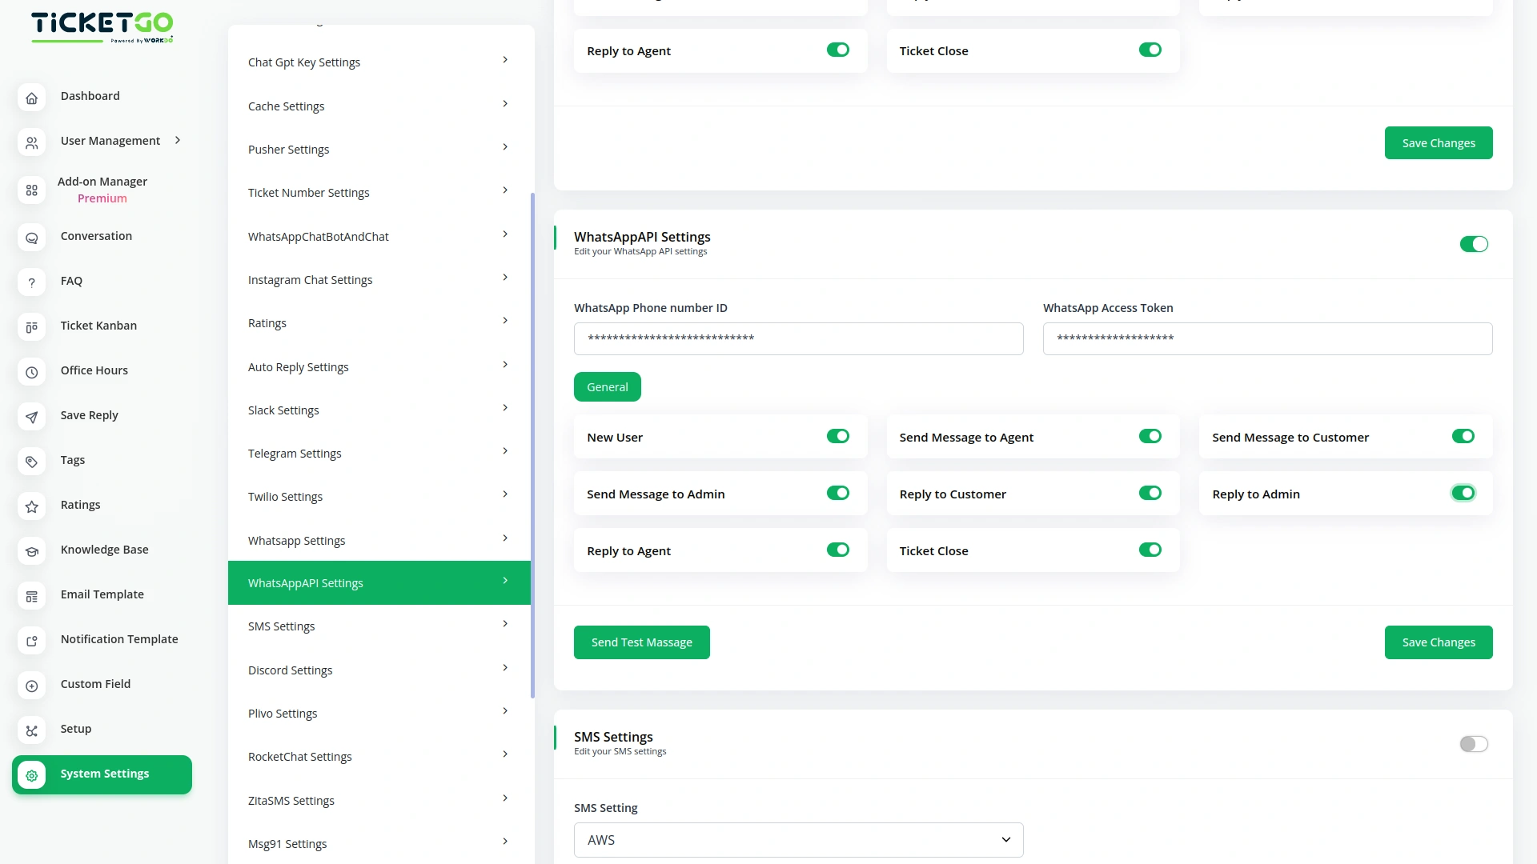Select the Tags icon in sidebar
This screenshot has width=1537, height=864.
[31, 462]
